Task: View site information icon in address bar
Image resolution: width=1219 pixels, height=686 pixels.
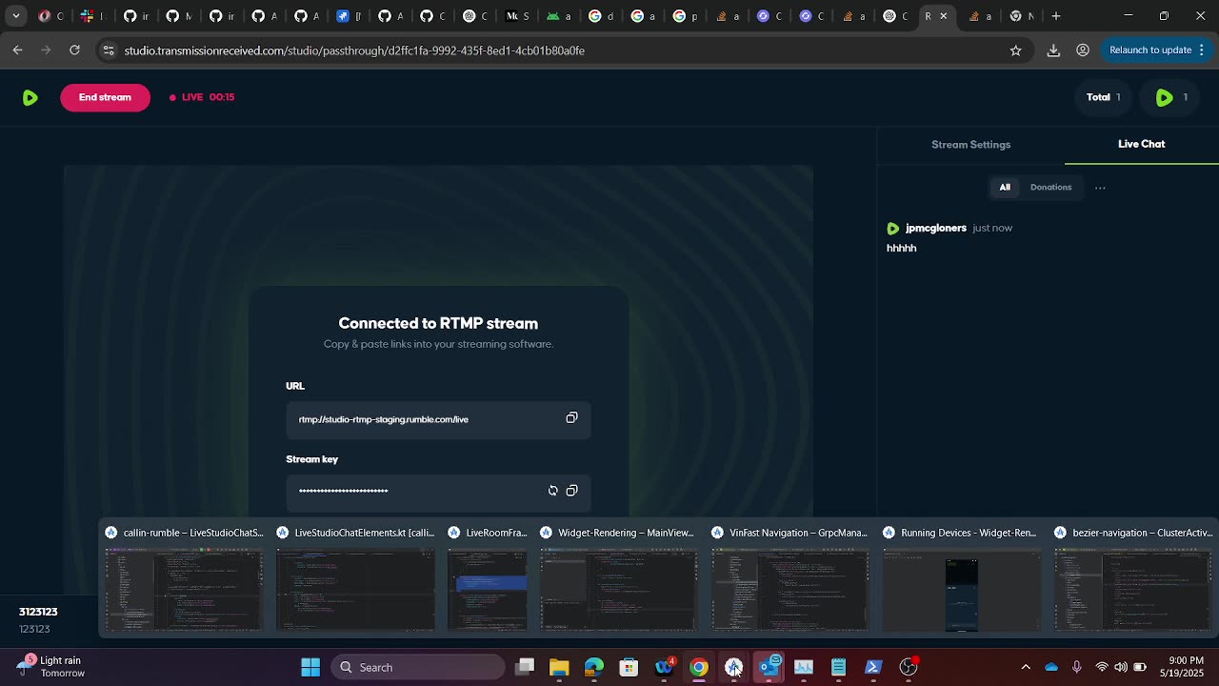Action: point(108,50)
